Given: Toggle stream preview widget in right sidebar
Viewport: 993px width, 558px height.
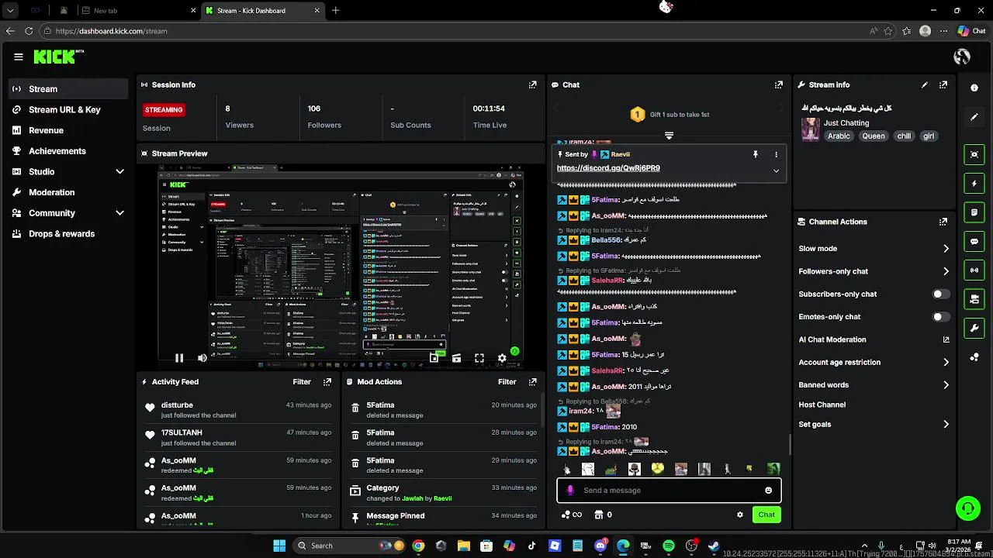Looking at the screenshot, I should pyautogui.click(x=974, y=154).
